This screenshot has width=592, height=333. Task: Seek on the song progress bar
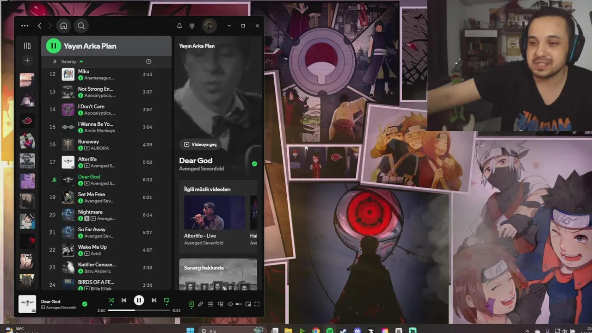coord(139,310)
